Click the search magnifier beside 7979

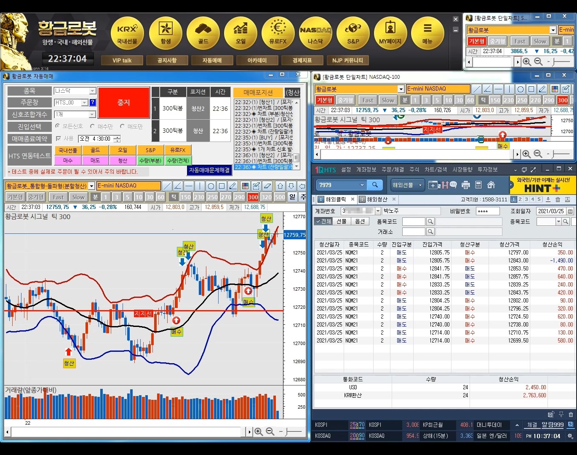coord(375,185)
